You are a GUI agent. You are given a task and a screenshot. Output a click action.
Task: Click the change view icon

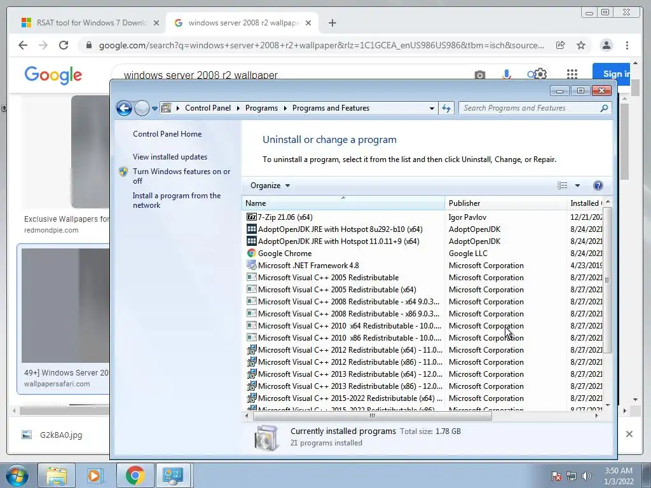[562, 186]
